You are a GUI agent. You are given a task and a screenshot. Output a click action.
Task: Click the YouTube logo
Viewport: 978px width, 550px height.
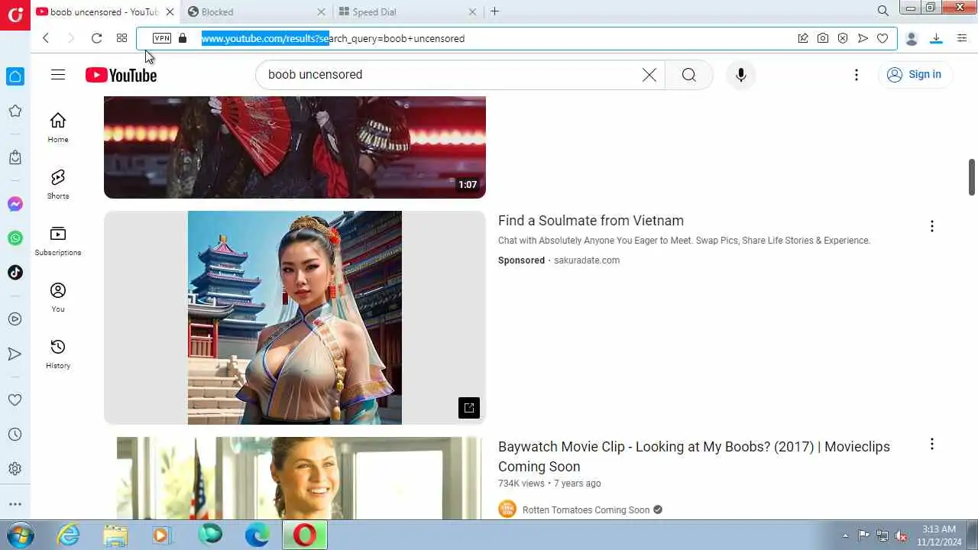click(x=121, y=75)
